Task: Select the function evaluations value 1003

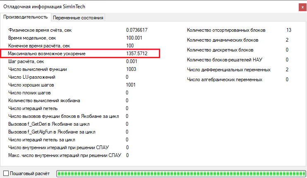Action: [131, 69]
